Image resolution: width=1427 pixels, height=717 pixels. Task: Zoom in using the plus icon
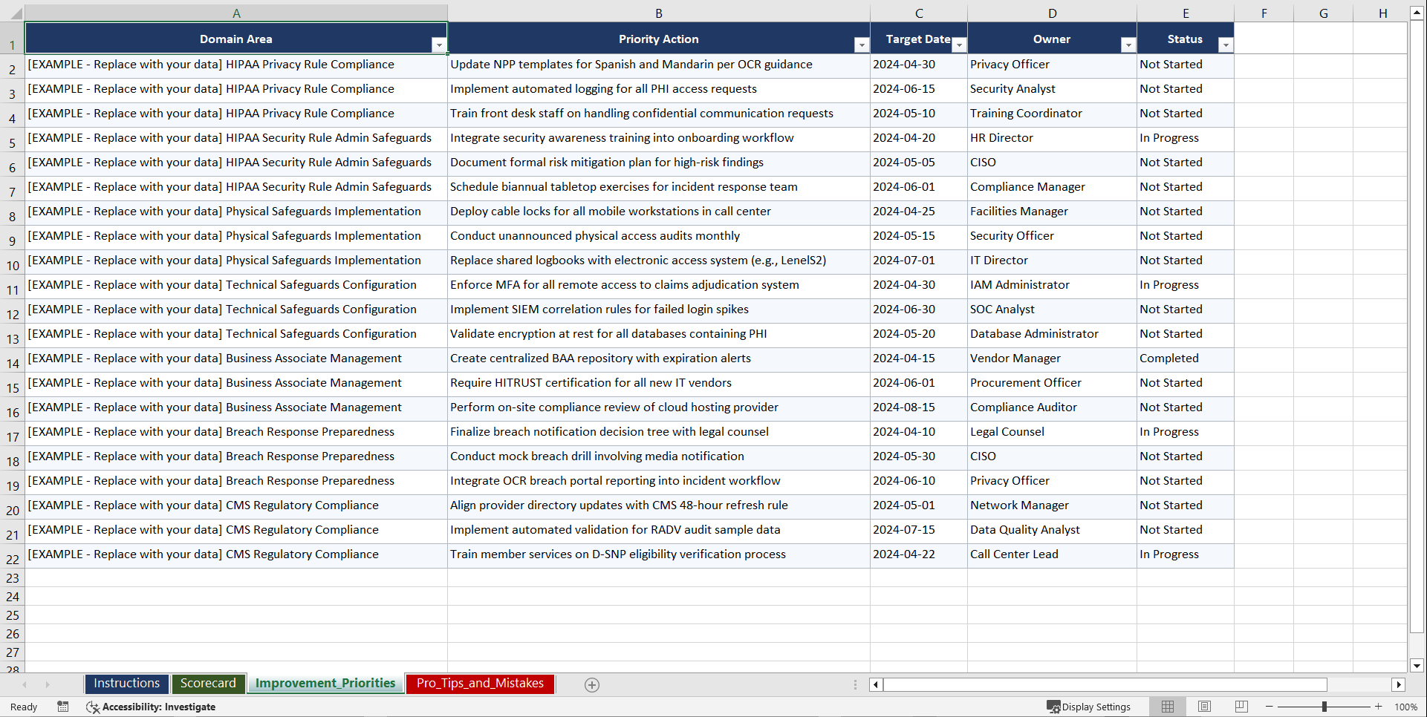point(1379,707)
